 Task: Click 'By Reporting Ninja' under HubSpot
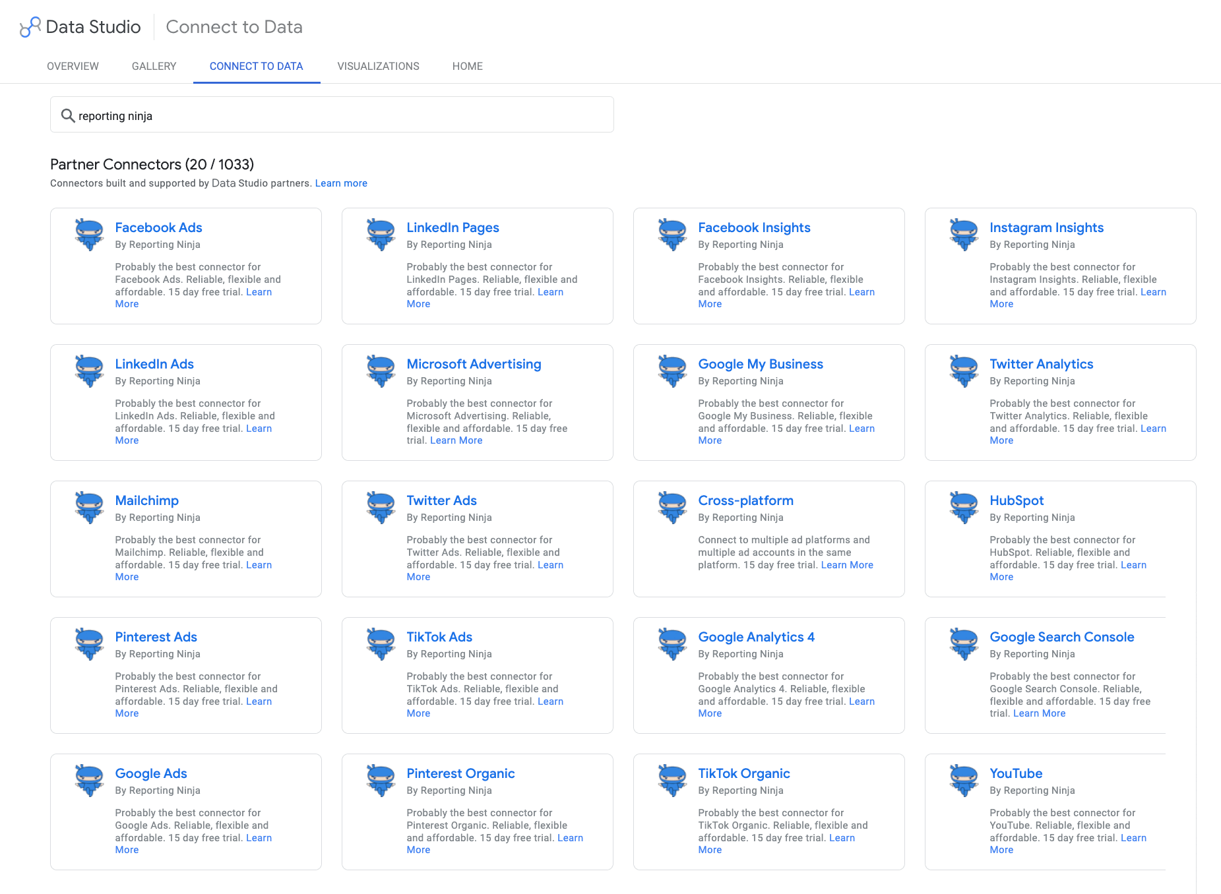pyautogui.click(x=1032, y=518)
